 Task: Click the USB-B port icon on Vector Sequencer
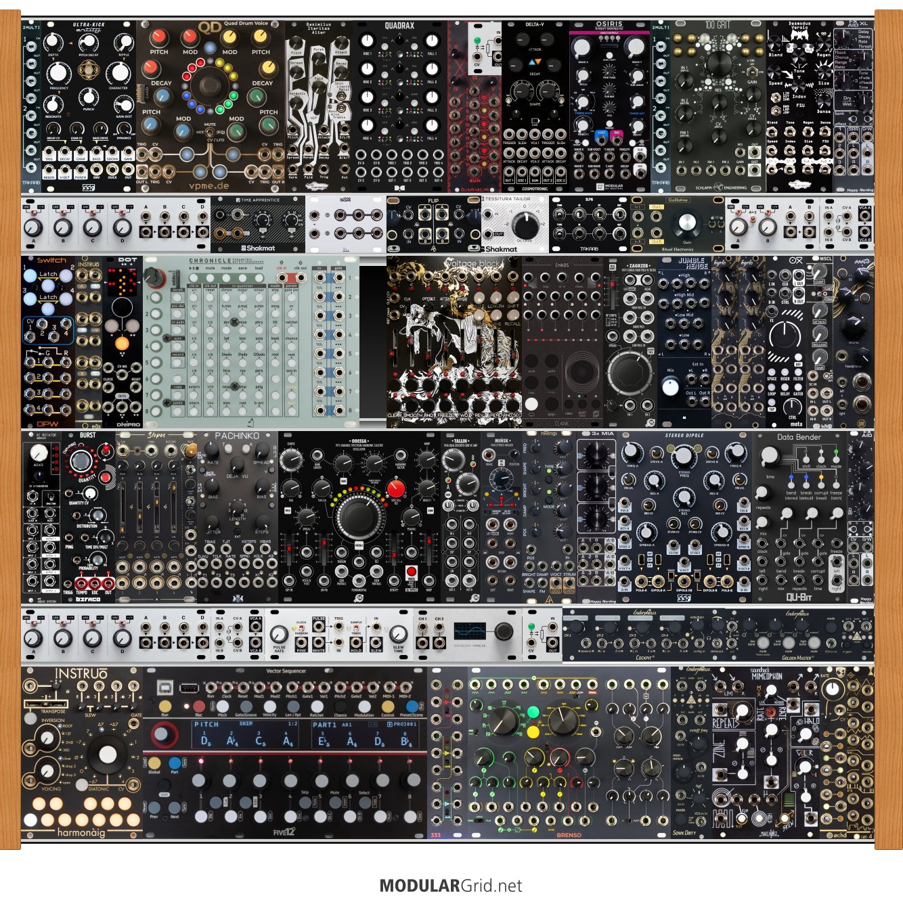(166, 689)
